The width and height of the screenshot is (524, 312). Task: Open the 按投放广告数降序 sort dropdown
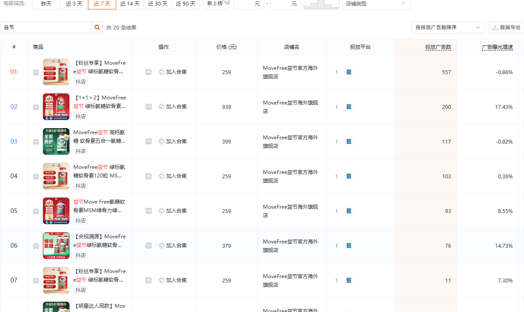448,27
